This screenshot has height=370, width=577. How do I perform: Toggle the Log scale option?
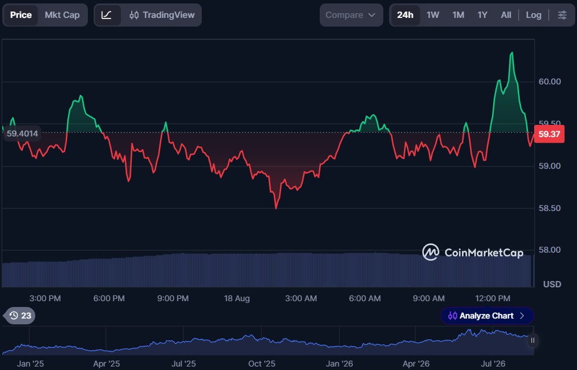point(533,15)
